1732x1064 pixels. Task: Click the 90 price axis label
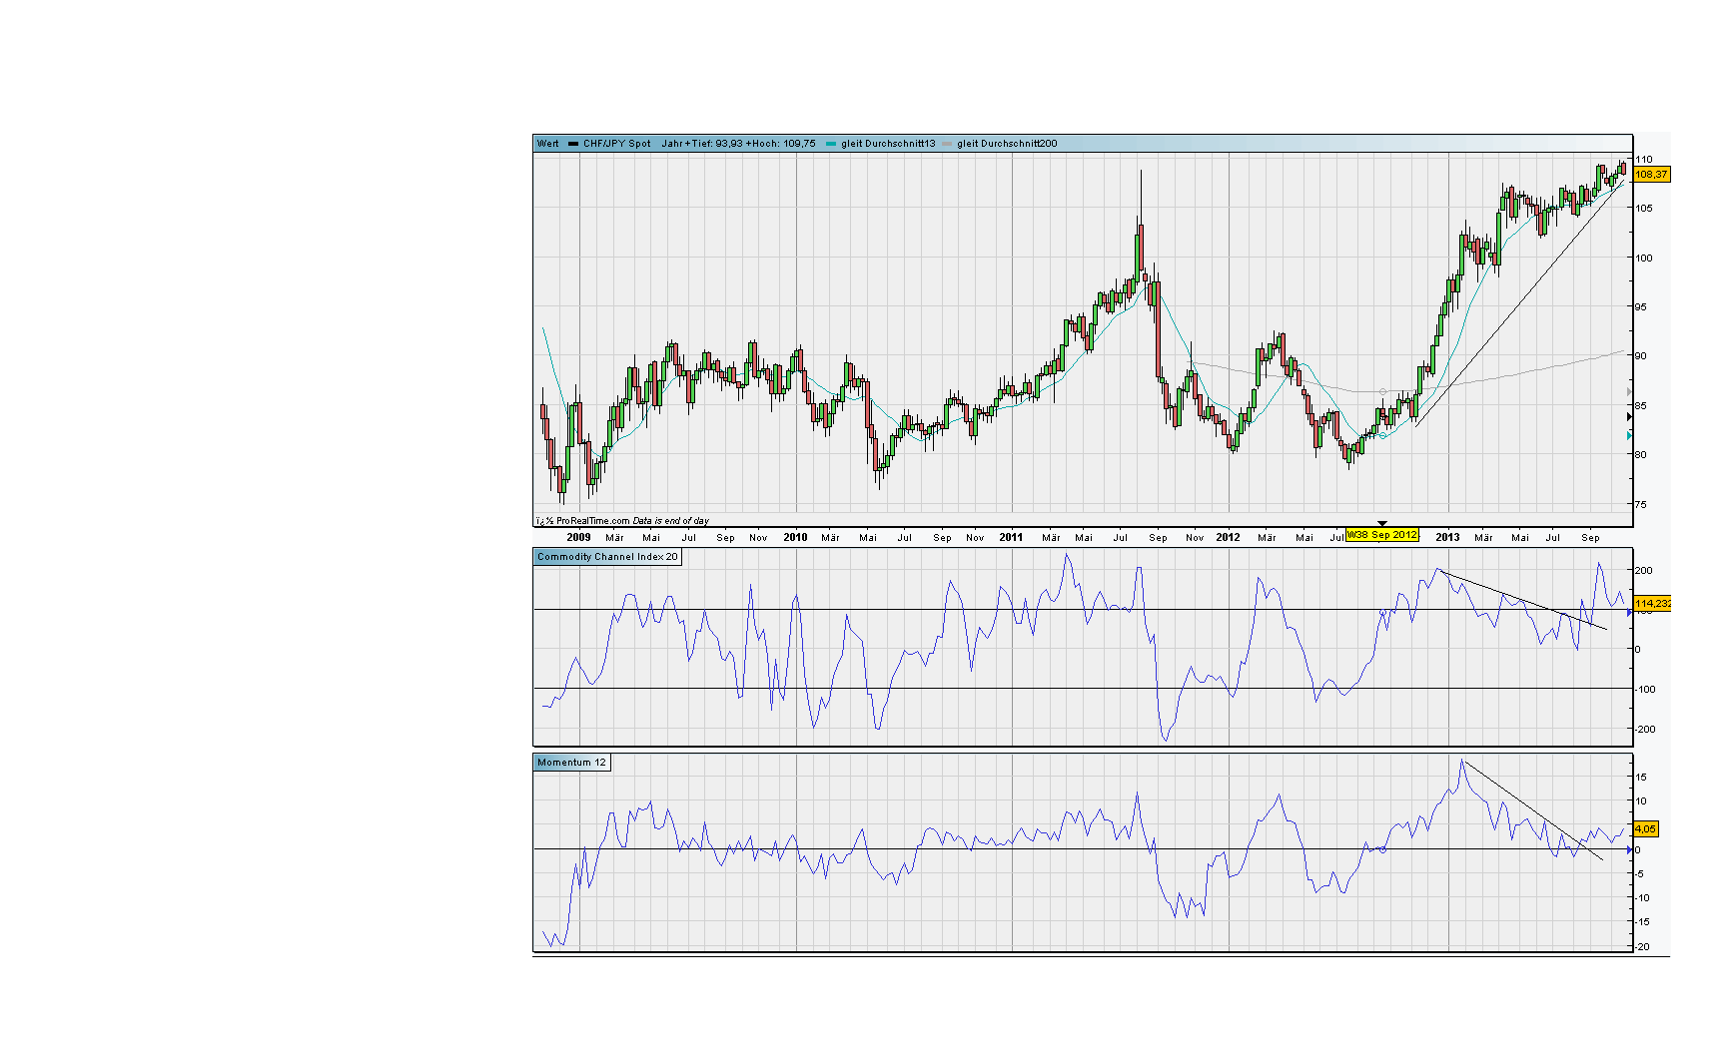pyautogui.click(x=1641, y=355)
